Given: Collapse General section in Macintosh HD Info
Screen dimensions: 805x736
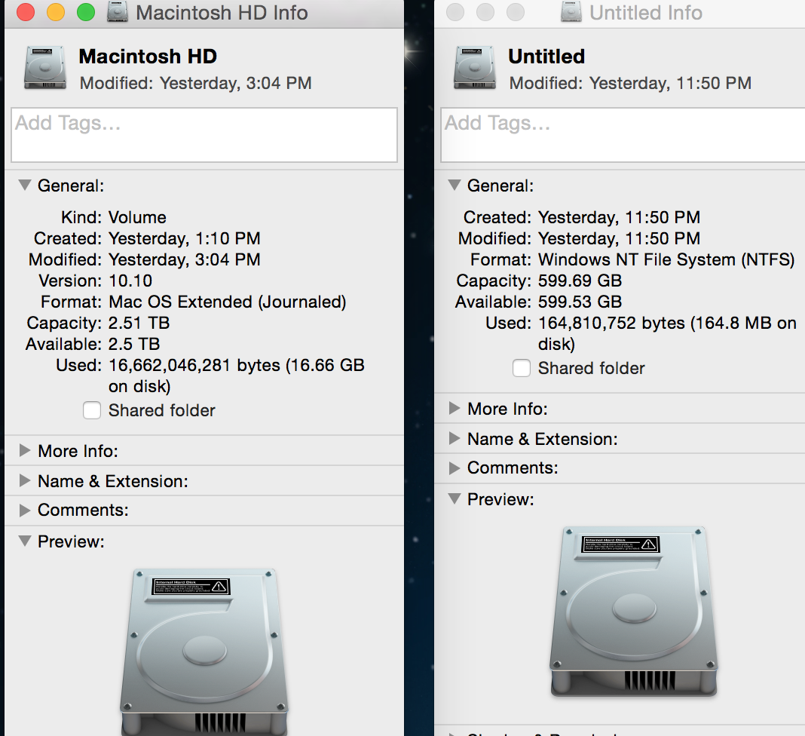Looking at the screenshot, I should point(25,185).
